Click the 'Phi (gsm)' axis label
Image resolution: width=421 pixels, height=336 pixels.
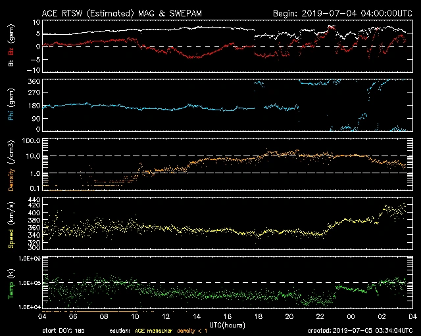[11, 104]
